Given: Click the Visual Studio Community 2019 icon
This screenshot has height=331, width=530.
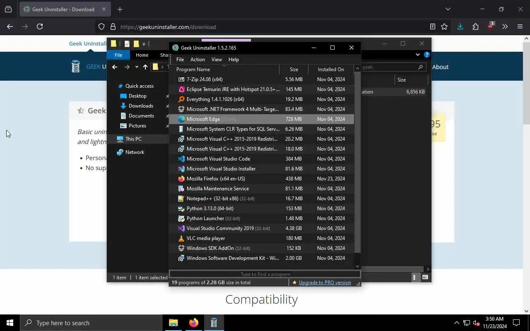Looking at the screenshot, I should pyautogui.click(x=181, y=228).
